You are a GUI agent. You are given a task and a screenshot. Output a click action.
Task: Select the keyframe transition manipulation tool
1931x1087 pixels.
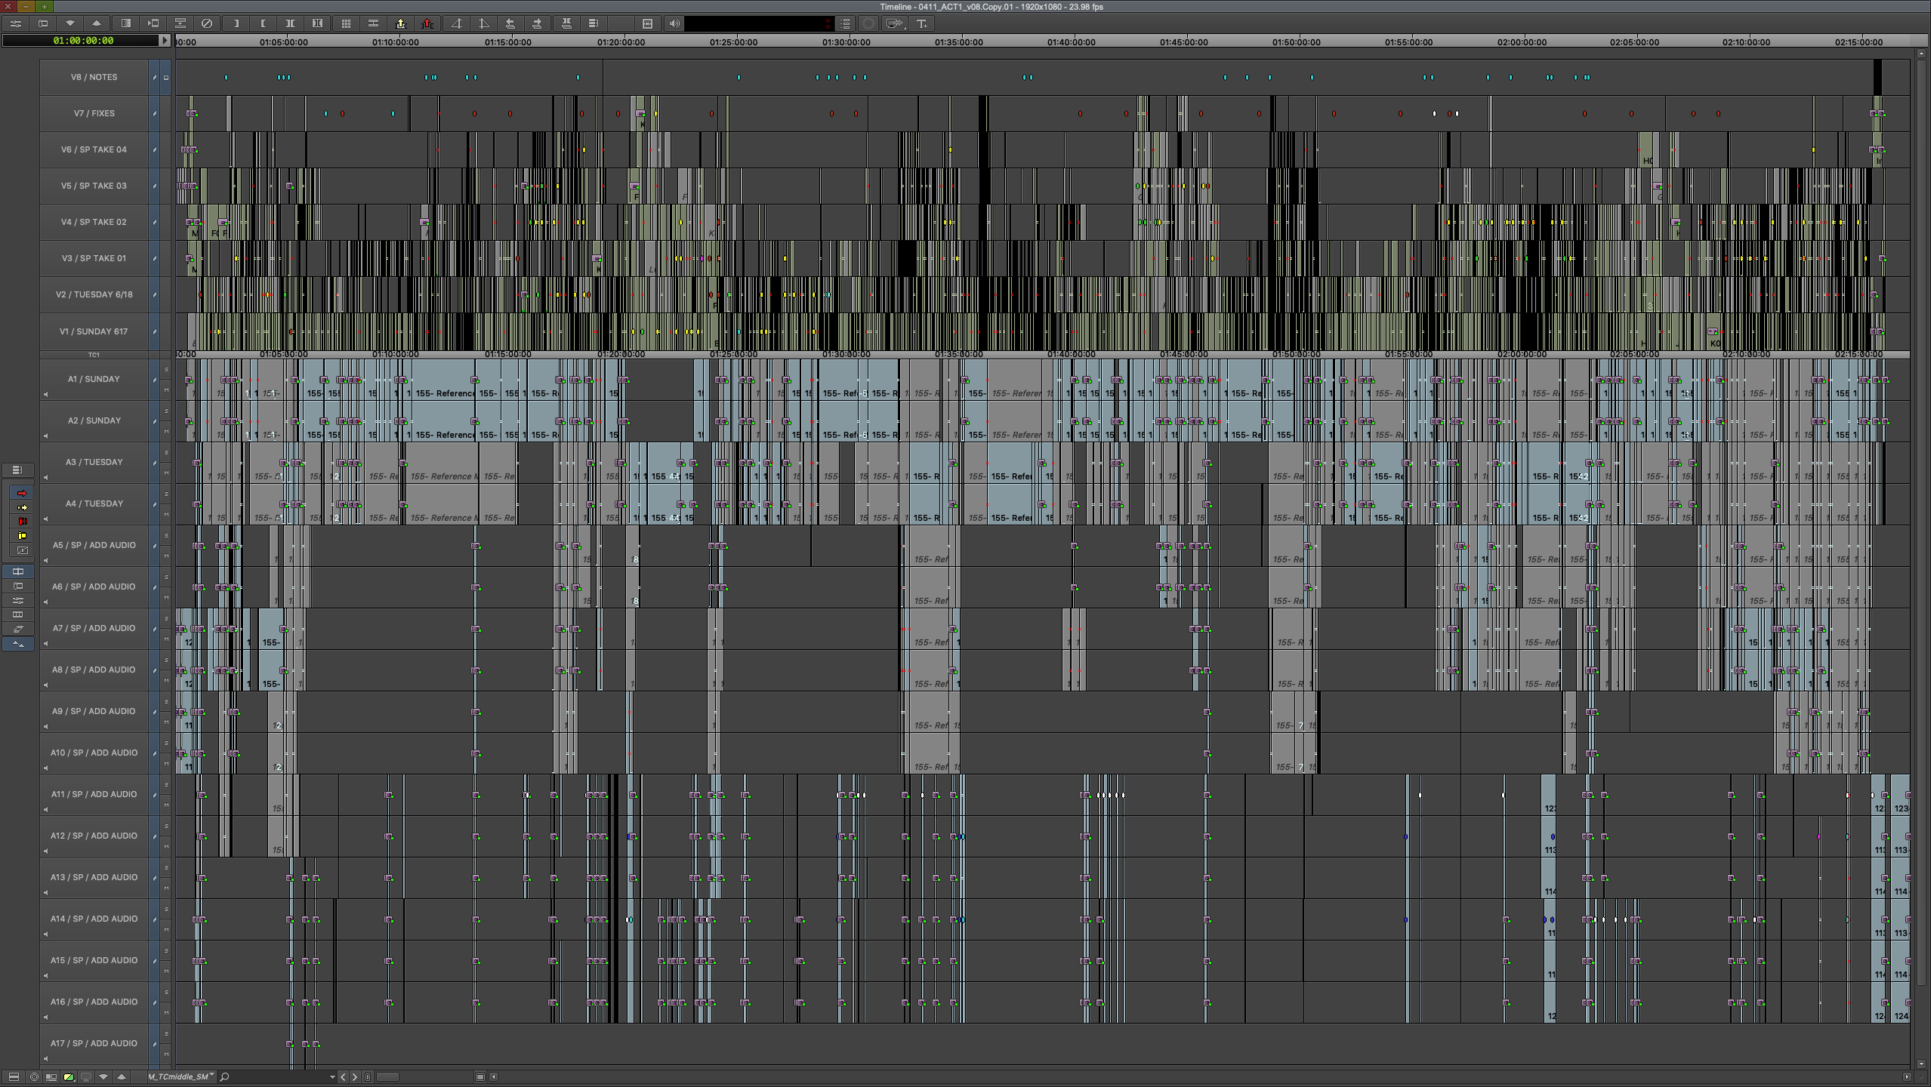(22, 550)
